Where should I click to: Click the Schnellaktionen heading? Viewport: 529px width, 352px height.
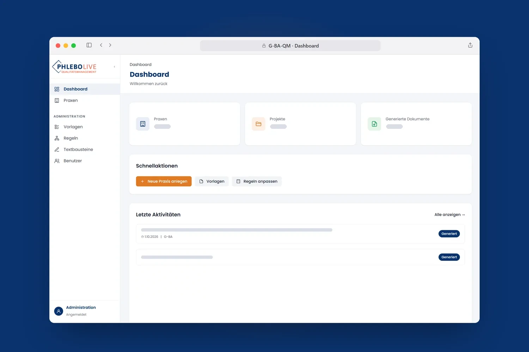coord(157,166)
